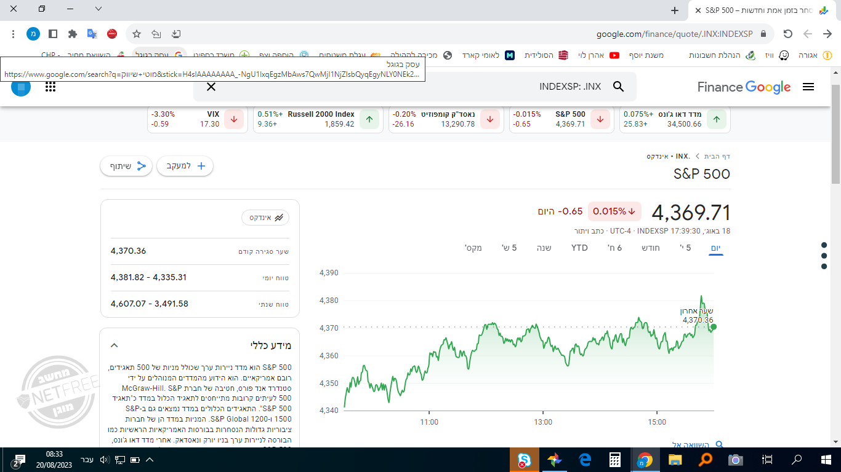Image resolution: width=841 pixels, height=472 pixels.
Task: Bookmark this page with the star icon
Action: tap(137, 34)
